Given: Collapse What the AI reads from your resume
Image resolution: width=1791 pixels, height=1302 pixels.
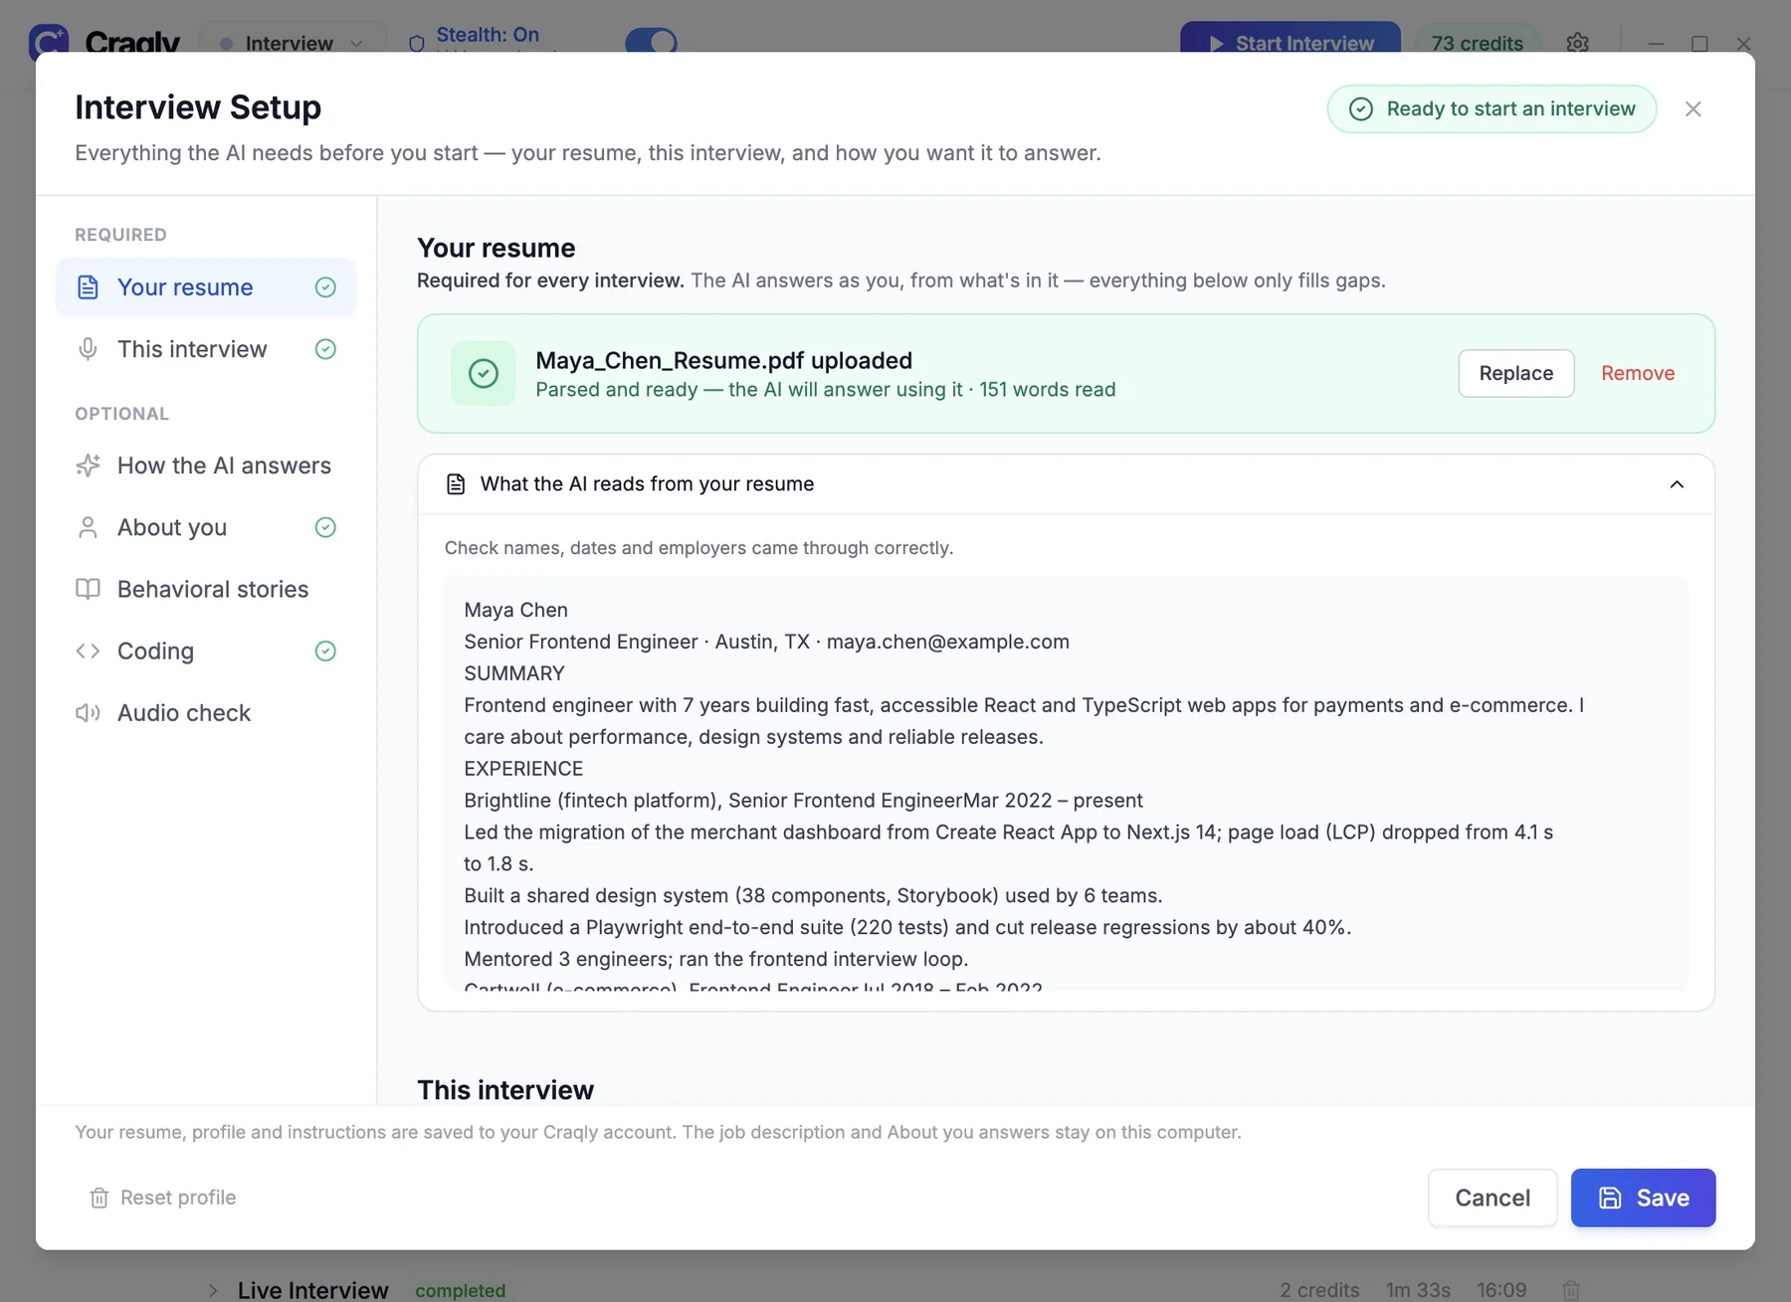Looking at the screenshot, I should (1677, 484).
